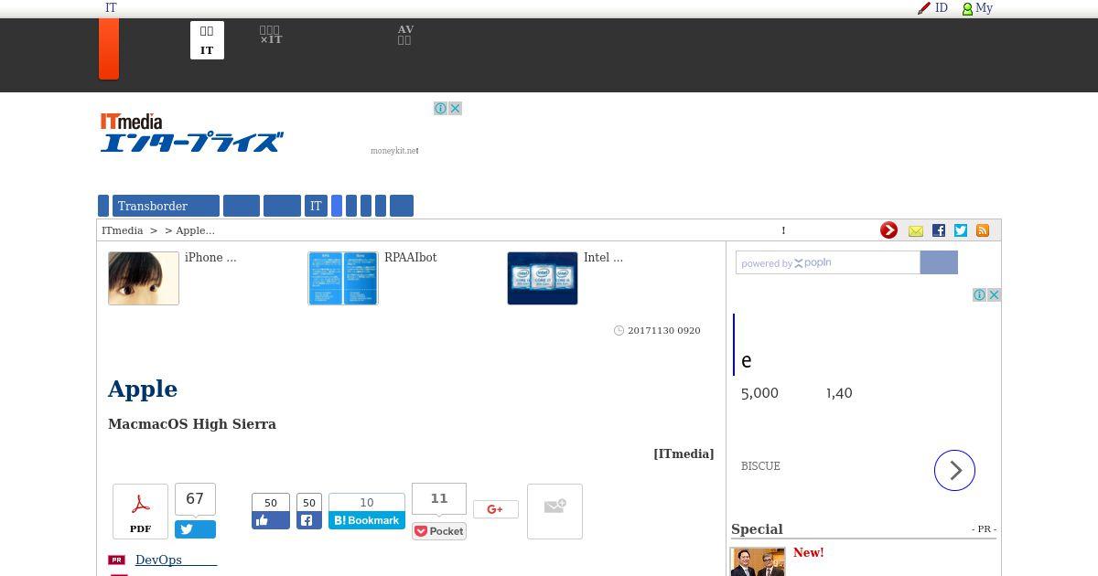Click the email notification envelope-plus icon
This screenshot has width=1098, height=576.
click(554, 511)
